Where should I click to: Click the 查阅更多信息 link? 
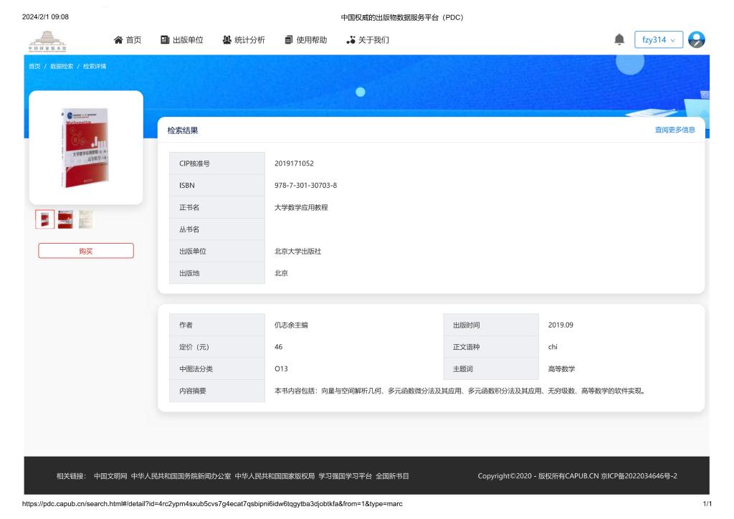(x=675, y=130)
